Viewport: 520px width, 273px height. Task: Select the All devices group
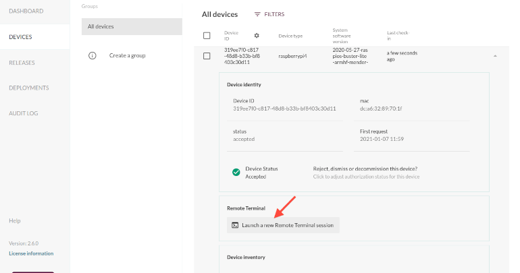click(x=132, y=26)
